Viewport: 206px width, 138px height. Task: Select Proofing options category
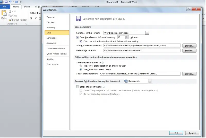click(x=57, y=27)
